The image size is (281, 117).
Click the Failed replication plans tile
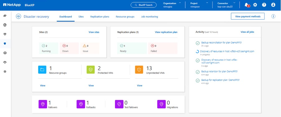[163, 48]
